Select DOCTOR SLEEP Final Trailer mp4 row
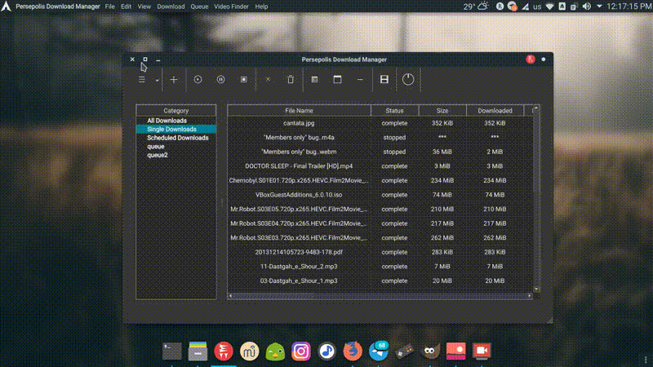Image resolution: width=653 pixels, height=367 pixels. tap(380, 166)
